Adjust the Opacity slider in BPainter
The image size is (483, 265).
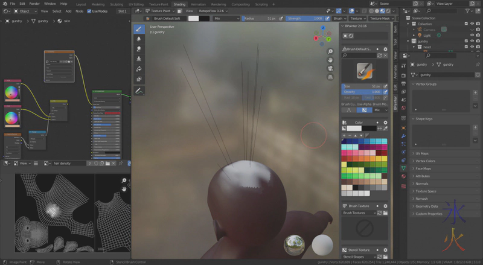click(x=362, y=92)
